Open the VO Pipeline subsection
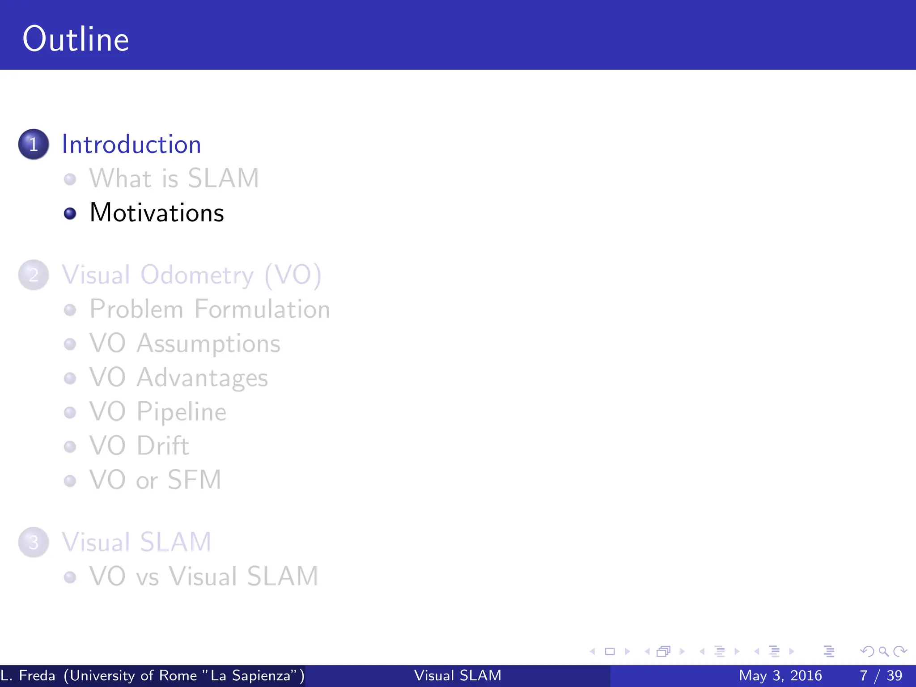 (158, 412)
